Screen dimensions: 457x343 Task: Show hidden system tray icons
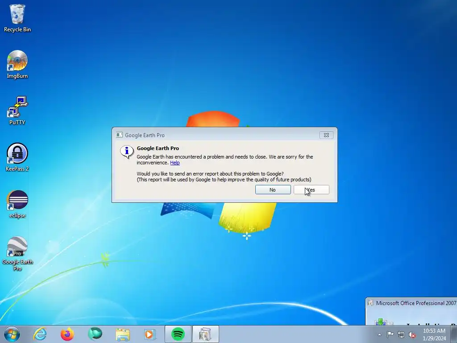[x=379, y=335]
